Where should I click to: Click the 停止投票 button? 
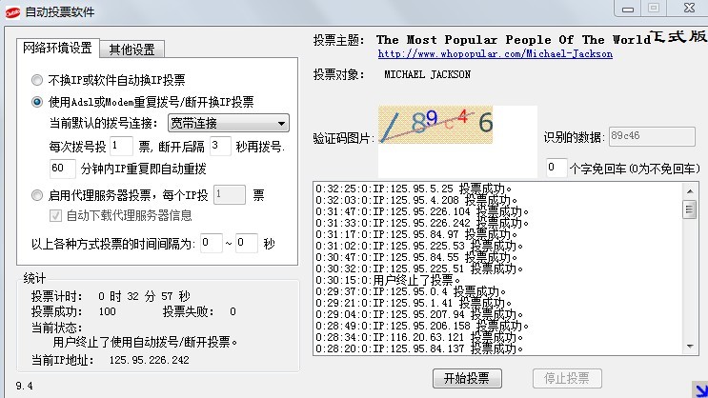[x=566, y=378]
